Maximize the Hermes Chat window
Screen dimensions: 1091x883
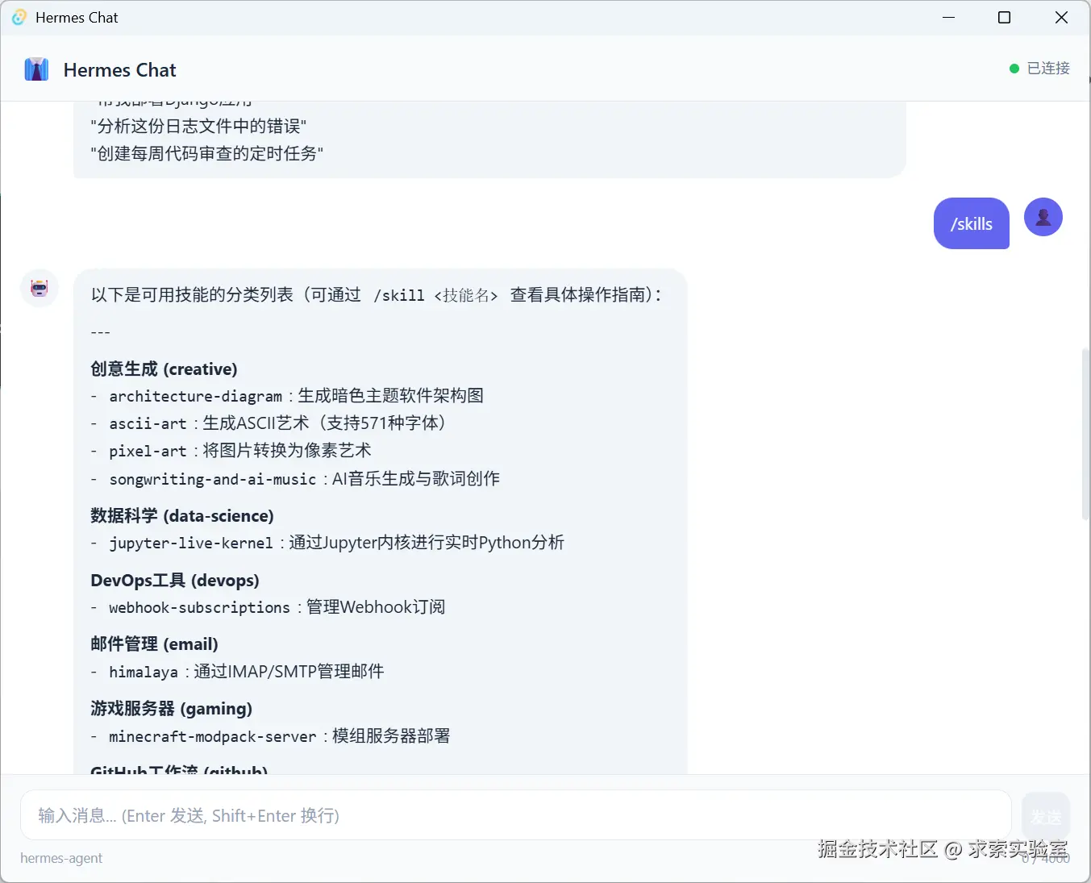[x=1004, y=17]
